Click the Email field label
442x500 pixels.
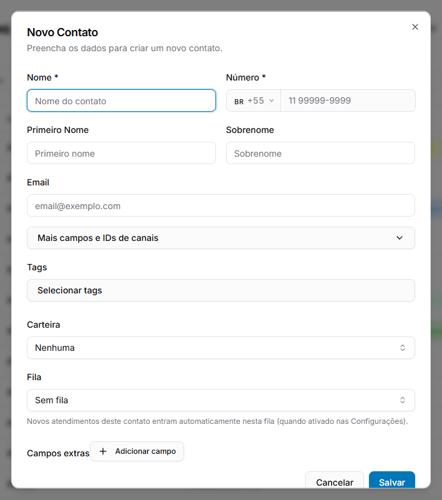(x=38, y=182)
